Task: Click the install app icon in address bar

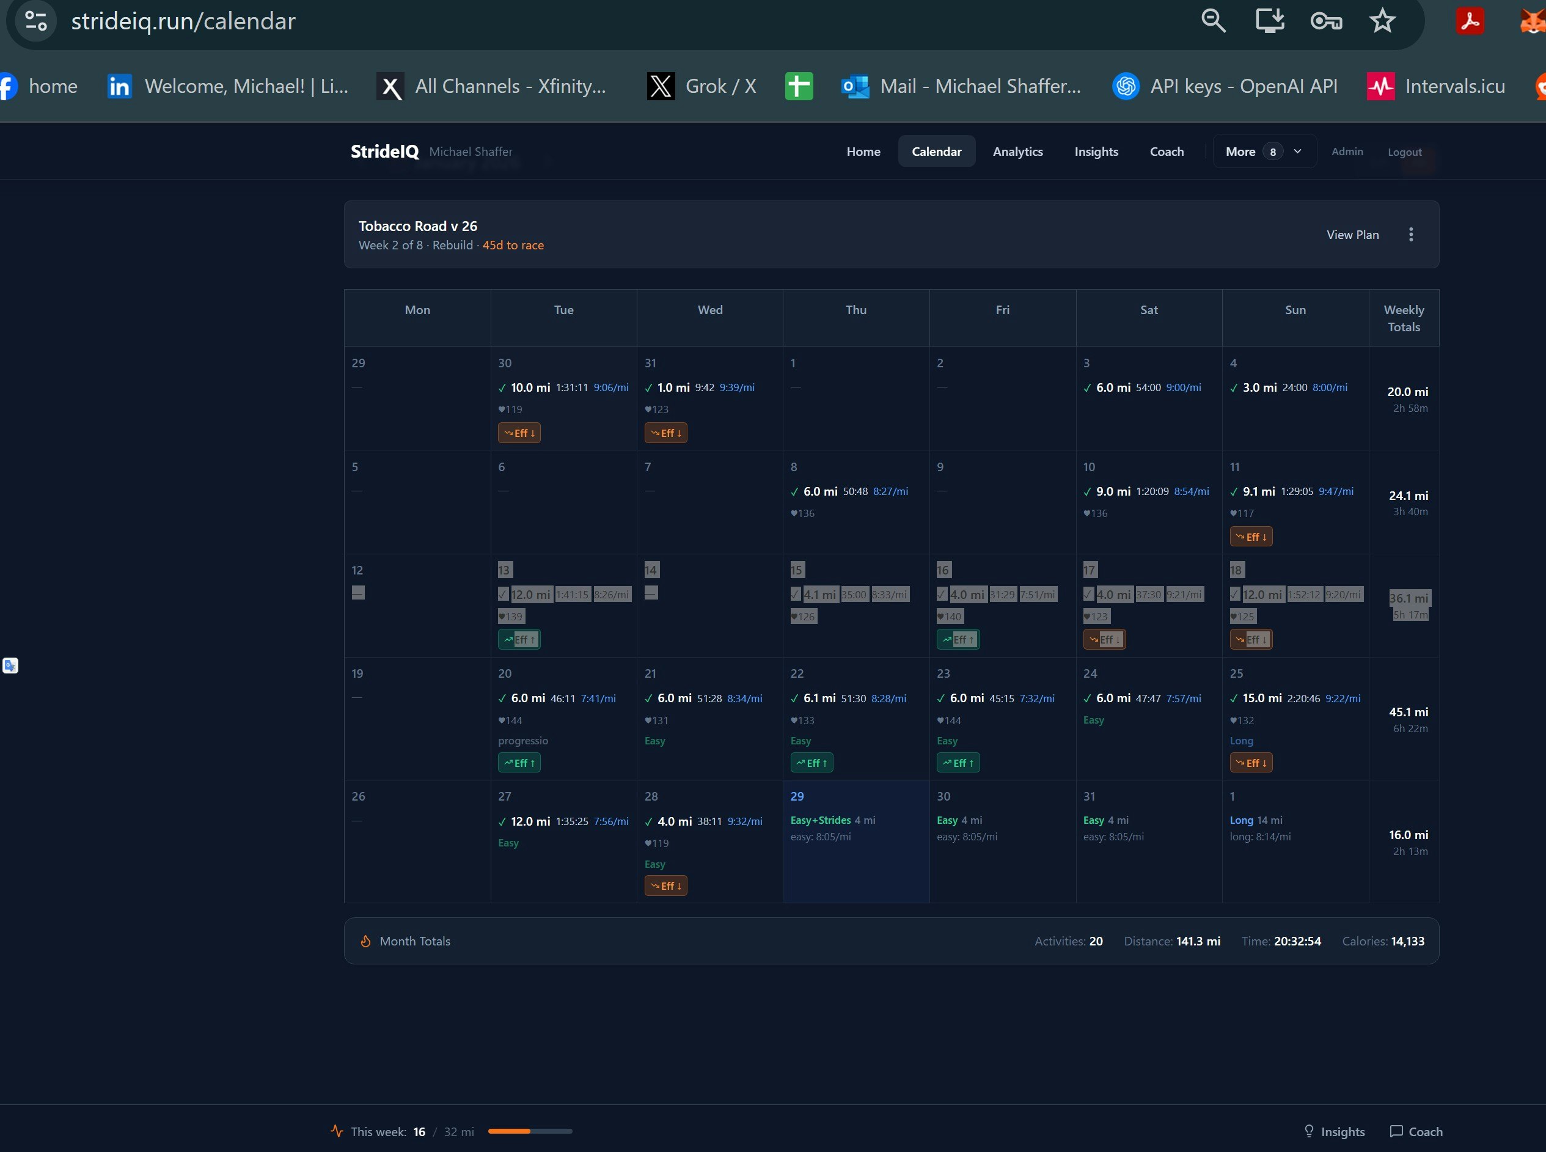Action: pos(1270,21)
